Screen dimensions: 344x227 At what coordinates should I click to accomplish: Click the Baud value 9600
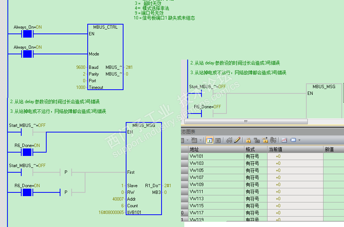[81, 67]
